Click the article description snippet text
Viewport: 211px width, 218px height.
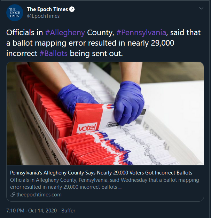(x=104, y=184)
